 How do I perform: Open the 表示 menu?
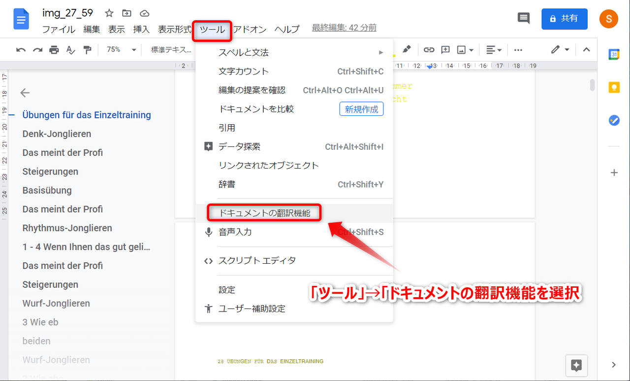tap(117, 30)
